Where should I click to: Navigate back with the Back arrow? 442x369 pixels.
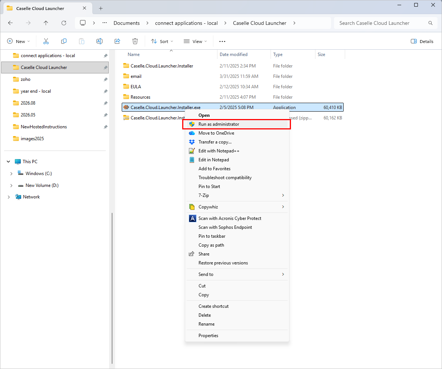tap(10, 23)
